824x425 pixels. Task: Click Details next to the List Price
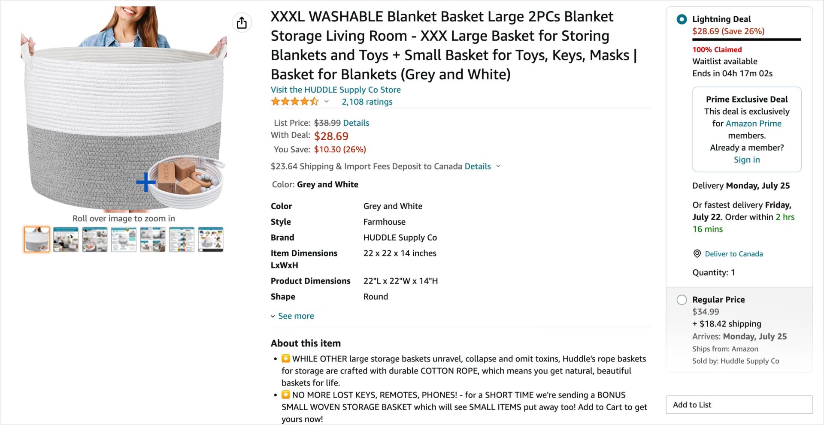click(356, 123)
